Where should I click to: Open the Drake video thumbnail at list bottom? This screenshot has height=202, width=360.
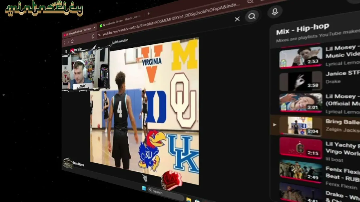tap(301, 192)
